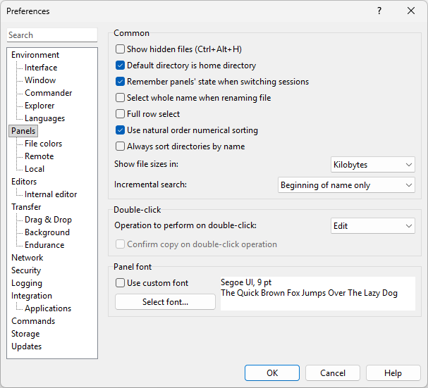
Task: Uncheck Default directory is home directory
Action: click(x=121, y=65)
